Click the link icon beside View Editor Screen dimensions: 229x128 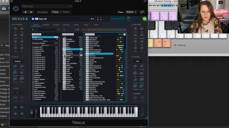click(142, 12)
